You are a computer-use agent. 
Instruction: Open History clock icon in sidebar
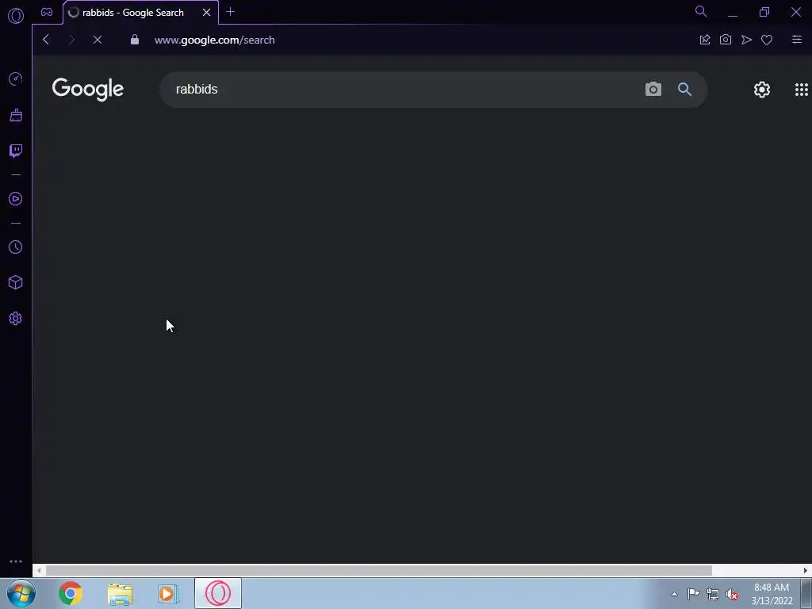[16, 247]
